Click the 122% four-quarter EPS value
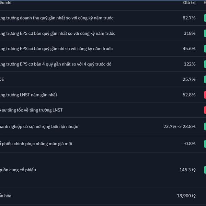This screenshot has height=206, width=206. (190, 64)
